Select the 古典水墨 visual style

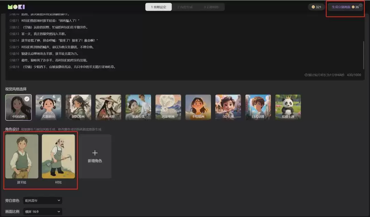pyautogui.click(x=108, y=106)
